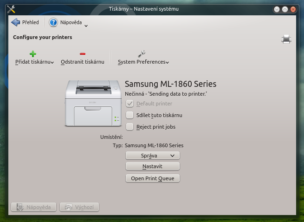Click the blue question mark help icon

[53, 22]
